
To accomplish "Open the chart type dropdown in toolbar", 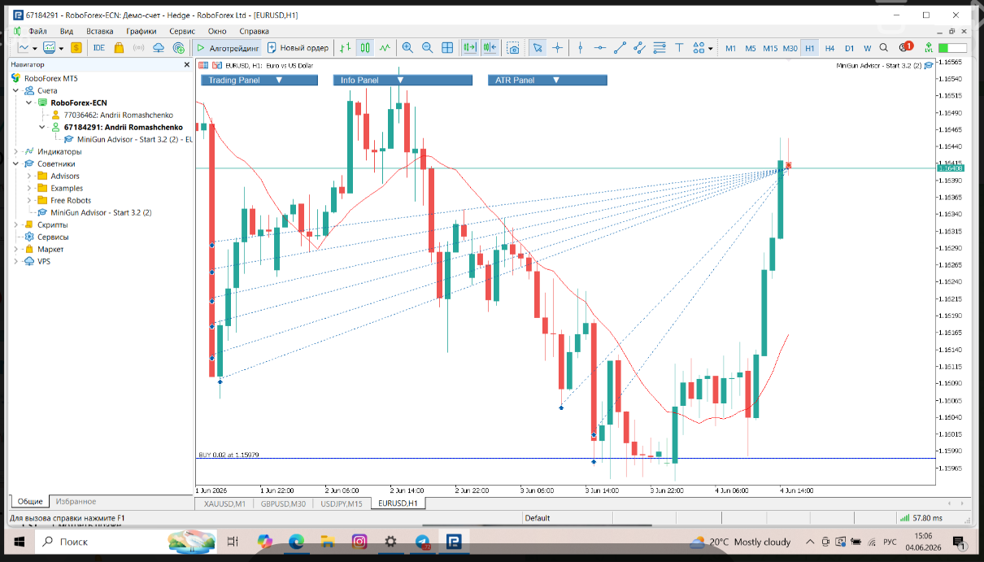I will point(34,48).
